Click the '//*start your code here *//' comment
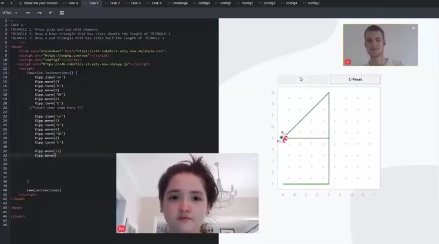The width and height of the screenshot is (439, 244). pyautogui.click(x=56, y=108)
